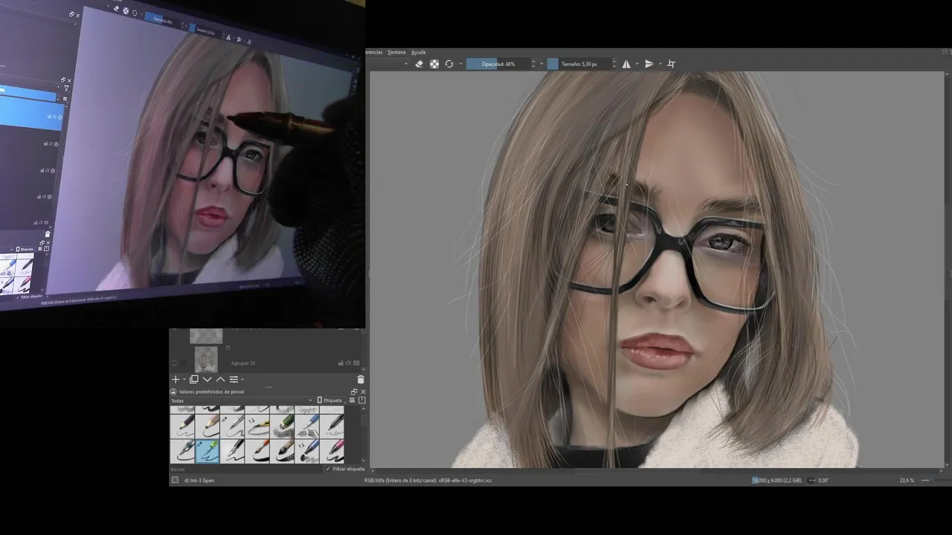Open the Ayuda menu

click(x=419, y=52)
